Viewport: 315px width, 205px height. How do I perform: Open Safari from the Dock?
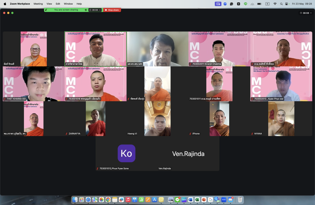click(88, 199)
